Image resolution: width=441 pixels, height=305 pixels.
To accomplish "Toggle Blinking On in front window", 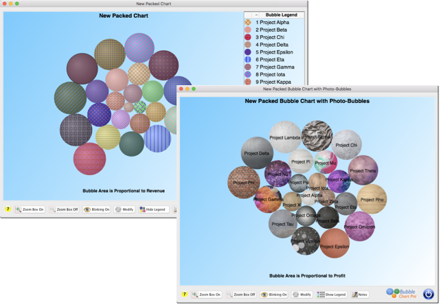I will (x=273, y=294).
